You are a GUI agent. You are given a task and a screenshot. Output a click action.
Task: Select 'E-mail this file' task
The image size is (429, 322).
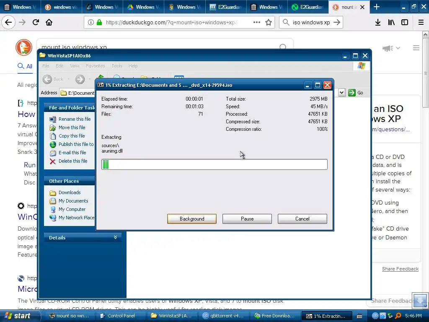pos(72,153)
